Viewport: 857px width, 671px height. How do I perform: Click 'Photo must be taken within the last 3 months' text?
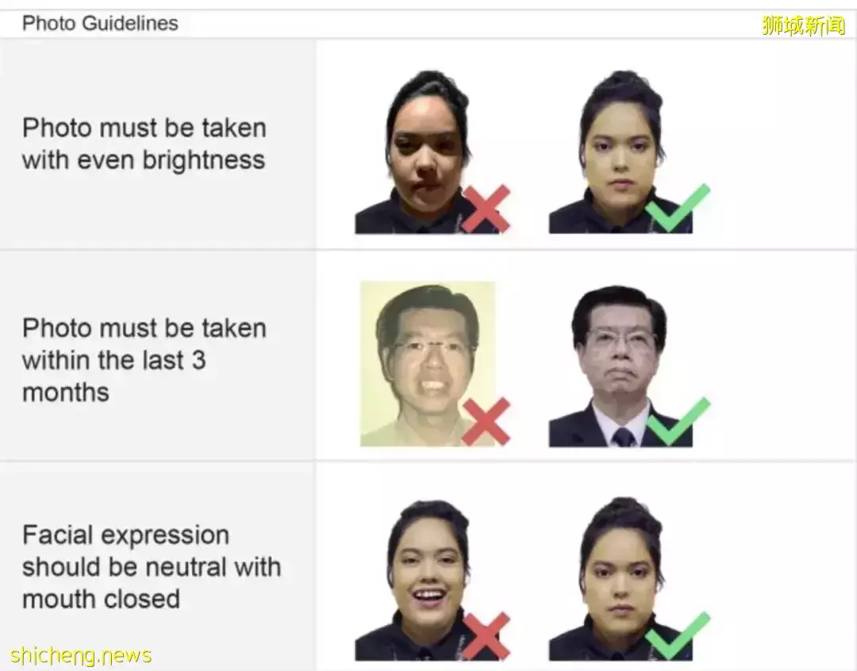144,359
